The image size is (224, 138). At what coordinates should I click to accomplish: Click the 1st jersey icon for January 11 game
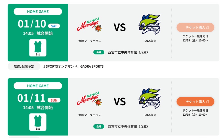38,122
